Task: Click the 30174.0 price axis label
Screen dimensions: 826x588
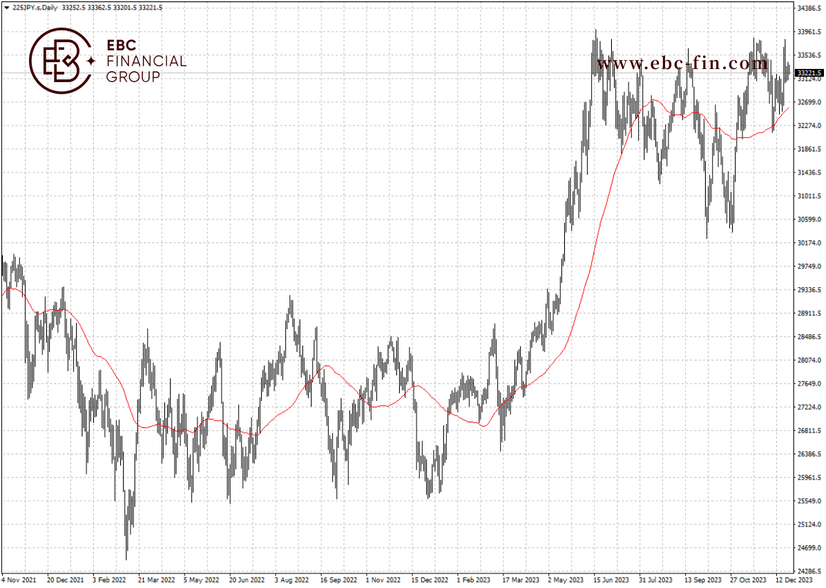Action: click(809, 243)
